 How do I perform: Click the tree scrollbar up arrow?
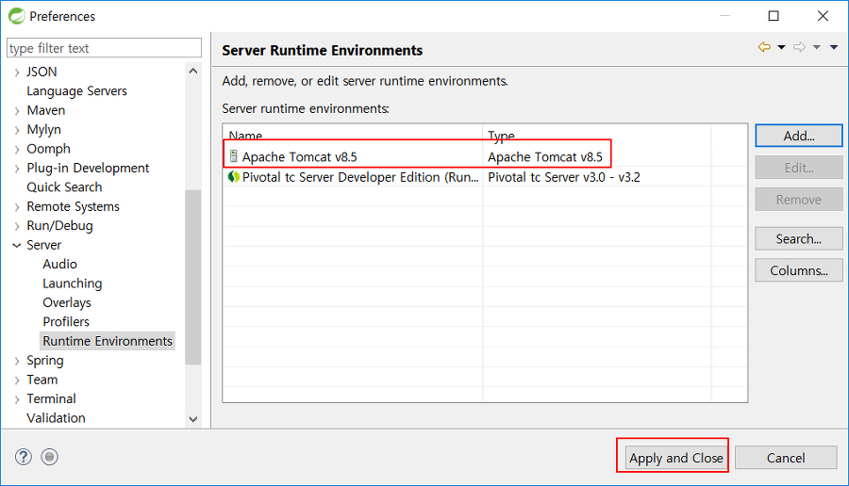pos(193,72)
